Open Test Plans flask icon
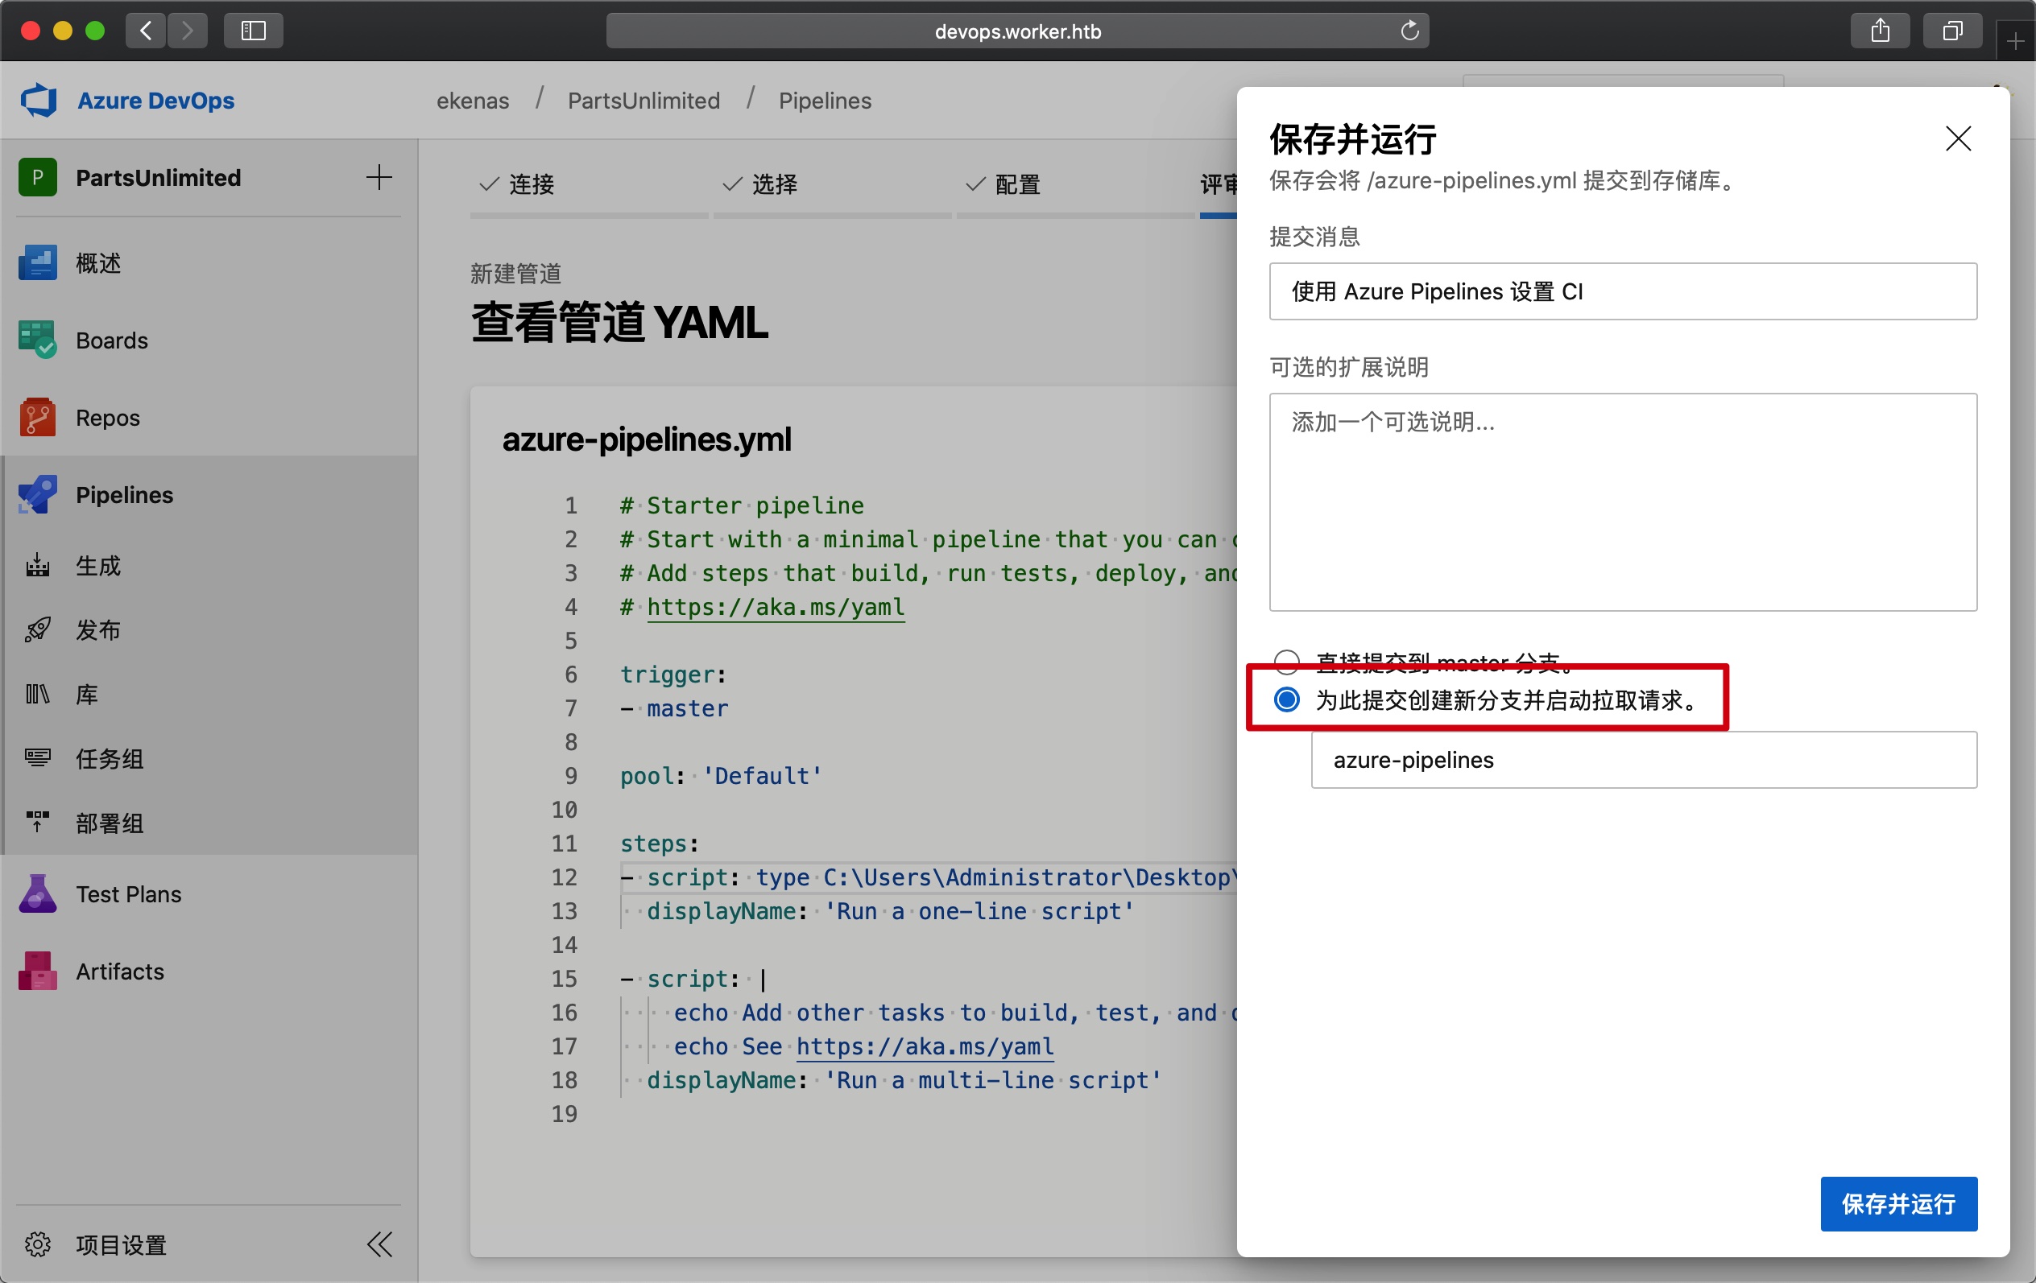Screen dimensions: 2036x1283 tap(37, 894)
